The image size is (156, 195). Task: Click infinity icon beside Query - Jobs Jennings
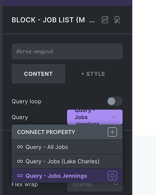coord(20,176)
